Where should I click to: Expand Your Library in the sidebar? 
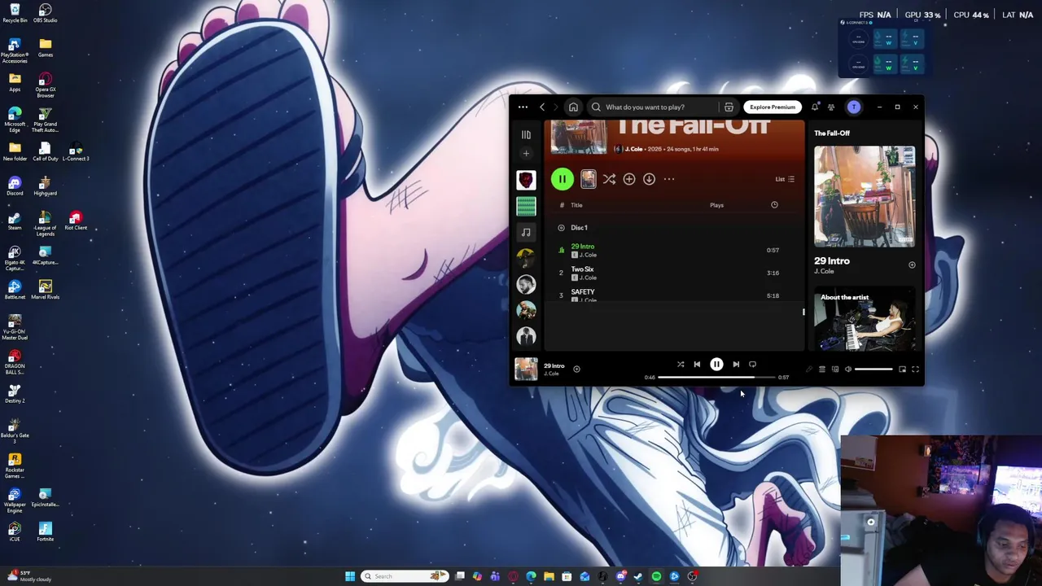point(526,135)
